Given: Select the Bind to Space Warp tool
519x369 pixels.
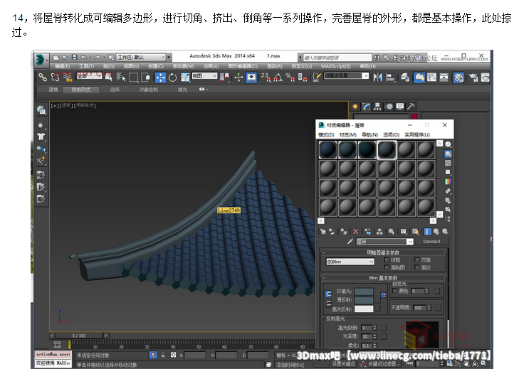Looking at the screenshot, I should (x=68, y=77).
